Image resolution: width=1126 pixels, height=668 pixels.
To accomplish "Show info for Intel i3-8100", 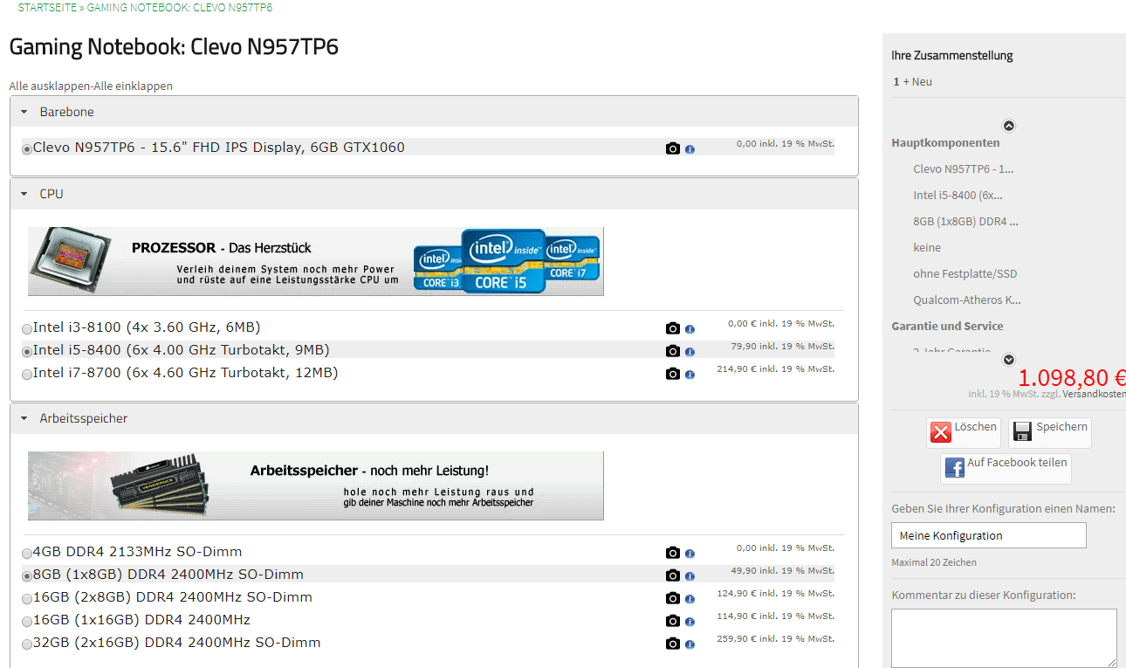I will 690,329.
